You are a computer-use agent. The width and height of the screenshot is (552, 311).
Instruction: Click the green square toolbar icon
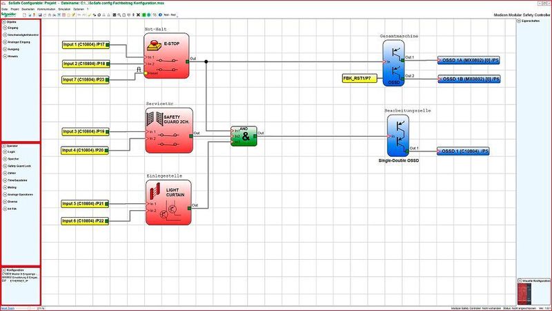point(144,15)
